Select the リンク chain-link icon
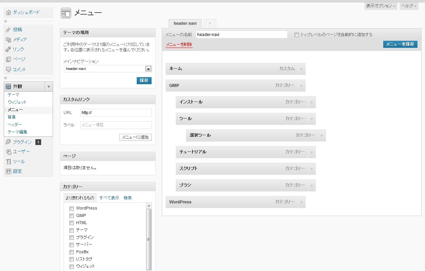The height and width of the screenshot is (271, 425). [9, 49]
